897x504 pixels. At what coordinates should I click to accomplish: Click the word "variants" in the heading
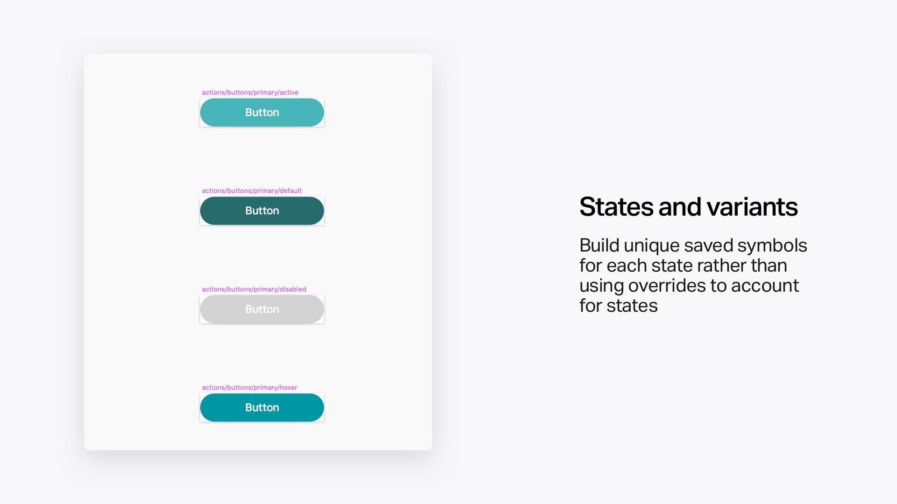tap(752, 207)
